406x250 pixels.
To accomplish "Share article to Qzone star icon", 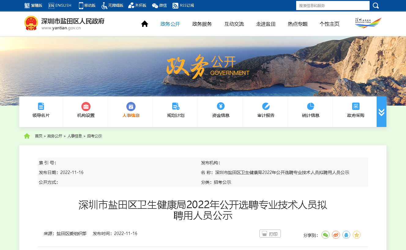I will point(357,235).
